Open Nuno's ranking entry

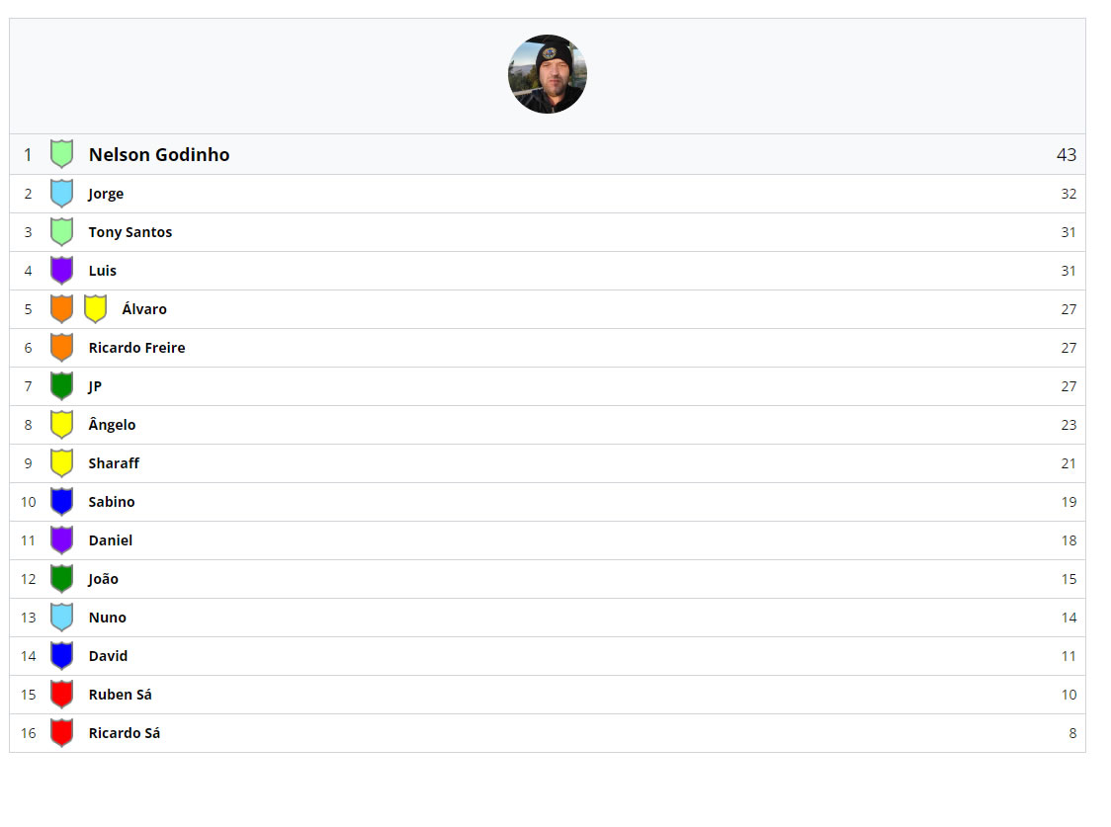click(107, 618)
